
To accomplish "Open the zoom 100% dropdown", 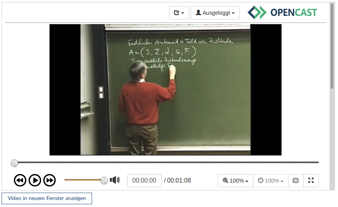I will click(236, 181).
